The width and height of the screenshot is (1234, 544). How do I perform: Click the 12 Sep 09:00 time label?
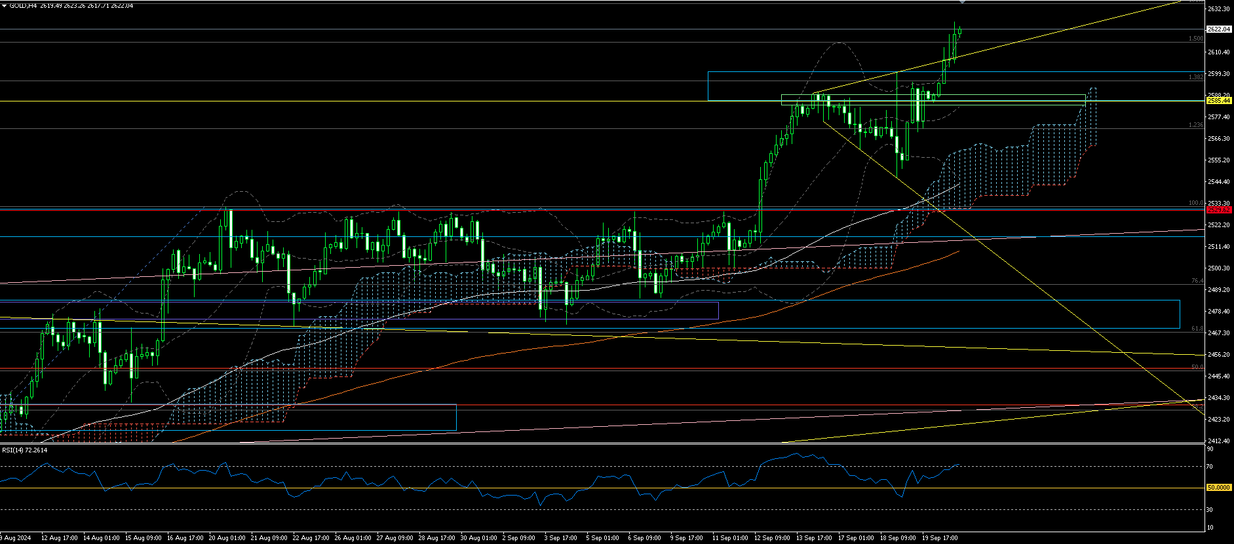(772, 538)
